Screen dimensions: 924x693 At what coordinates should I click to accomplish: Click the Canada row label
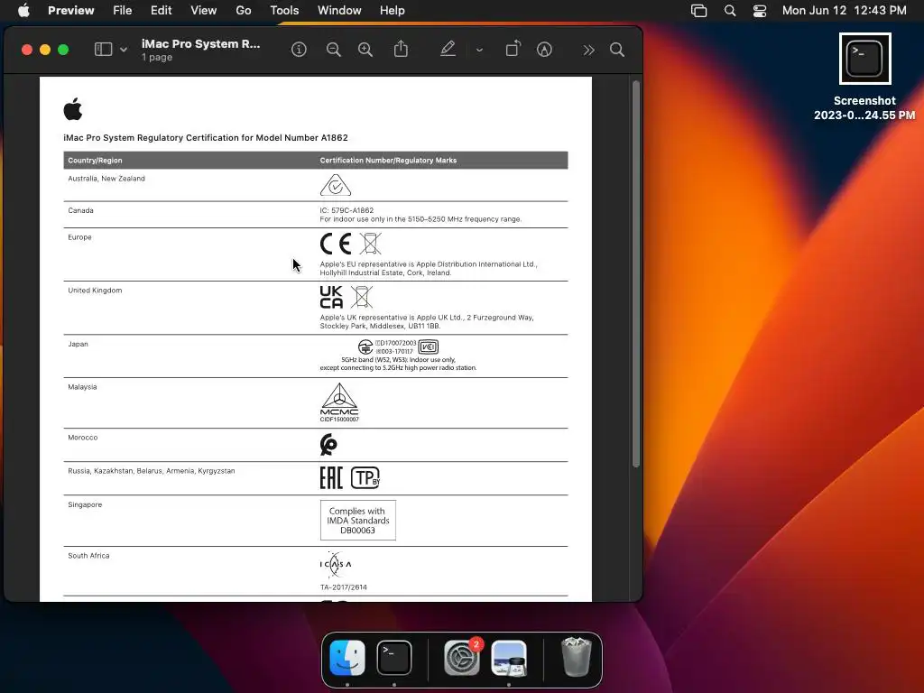80,210
